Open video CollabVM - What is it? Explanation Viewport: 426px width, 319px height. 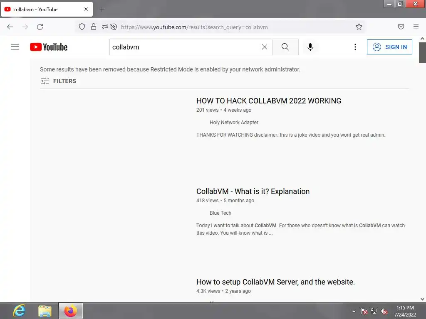253,191
